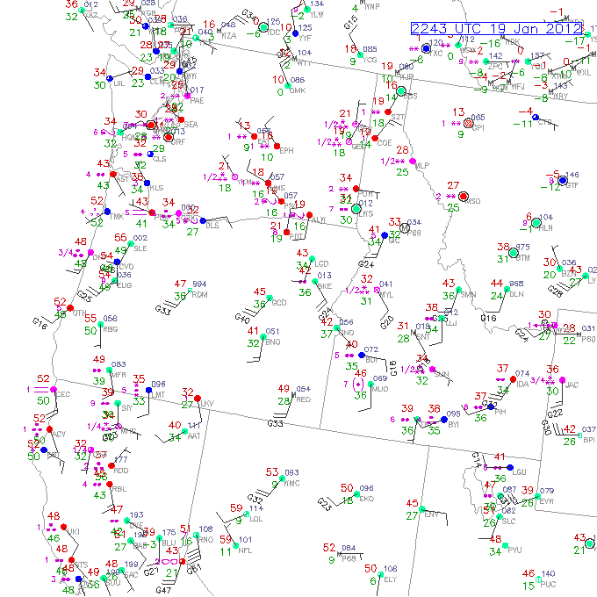This screenshot has height=597, width=597.
Task: Click the 'P68' station label
Action: pyautogui.click(x=349, y=558)
